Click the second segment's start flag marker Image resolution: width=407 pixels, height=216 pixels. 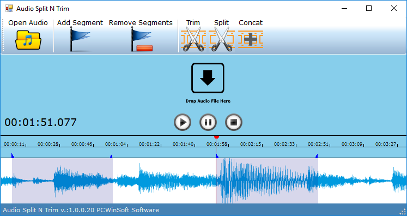[x=217, y=155]
